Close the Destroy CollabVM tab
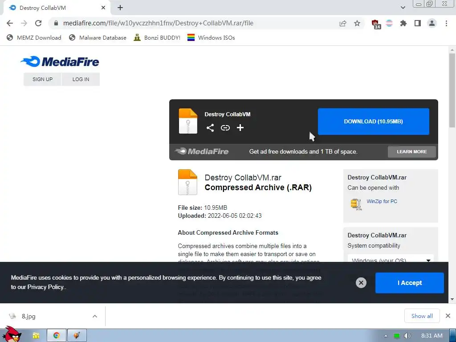Viewport: 456px width, 342px height. tap(103, 8)
